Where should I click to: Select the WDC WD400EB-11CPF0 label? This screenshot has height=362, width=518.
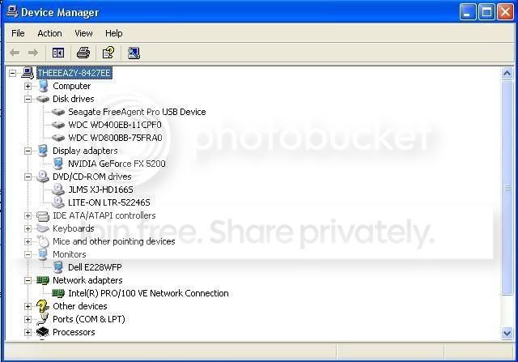(x=115, y=125)
